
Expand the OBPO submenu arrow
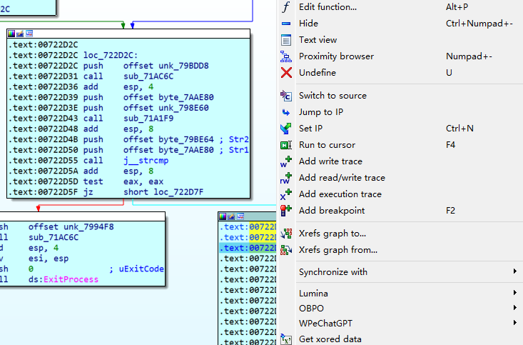point(515,308)
